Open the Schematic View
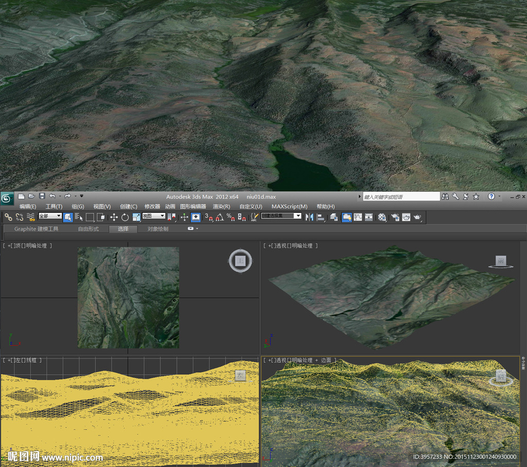Viewport: 527px width, 467px height. click(368, 218)
